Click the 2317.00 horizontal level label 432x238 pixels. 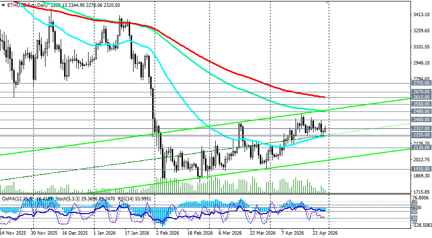pyautogui.click(x=422, y=129)
